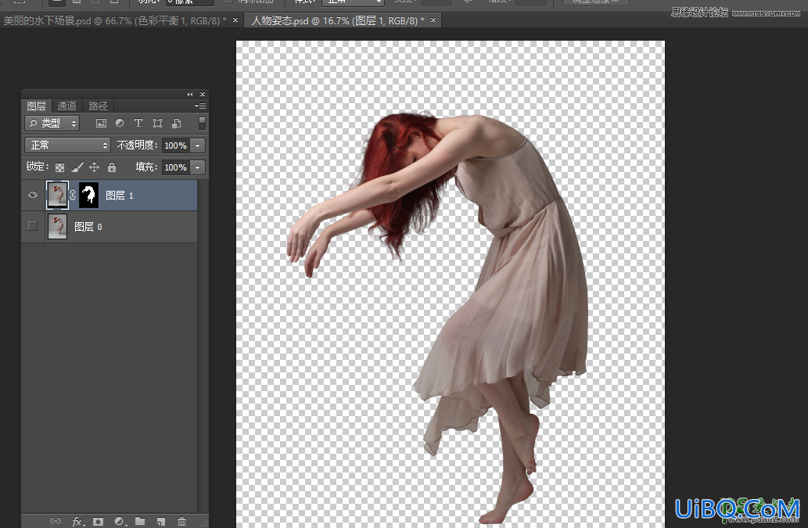Screen dimensions: 808x528
Task: Open the 正常 blend mode dropdown
Action: 67,145
